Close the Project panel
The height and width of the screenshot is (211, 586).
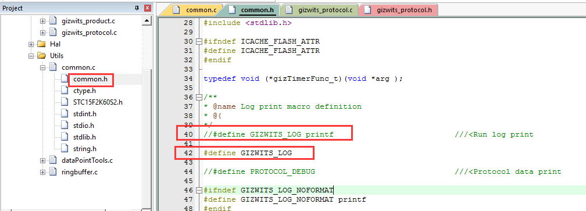point(148,8)
